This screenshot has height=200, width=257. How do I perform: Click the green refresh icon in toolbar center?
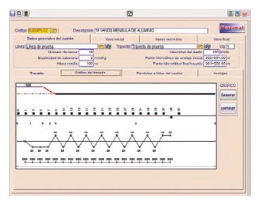point(130,14)
